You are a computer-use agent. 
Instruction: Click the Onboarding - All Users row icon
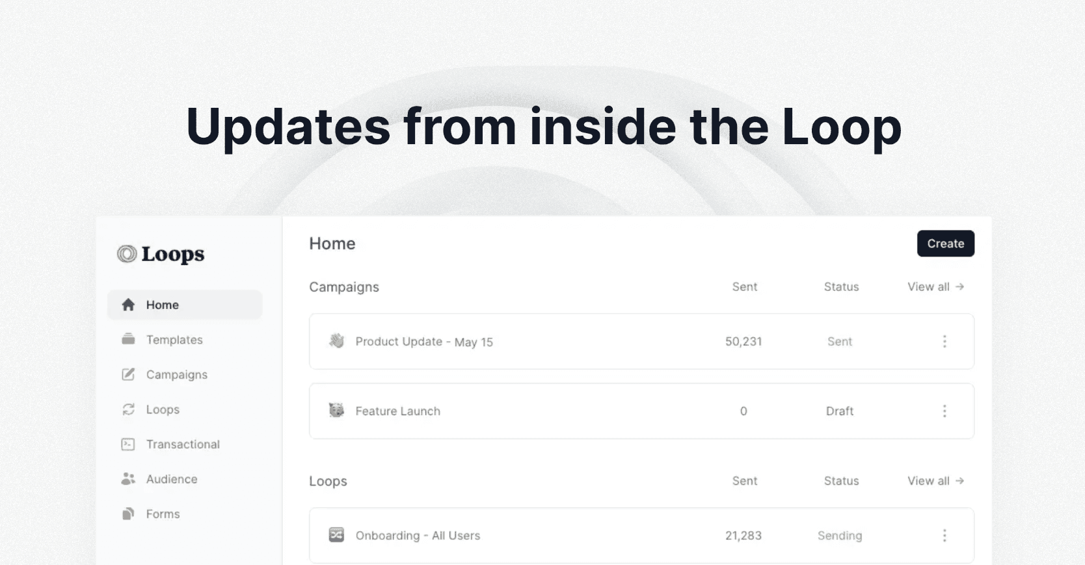[336, 535]
